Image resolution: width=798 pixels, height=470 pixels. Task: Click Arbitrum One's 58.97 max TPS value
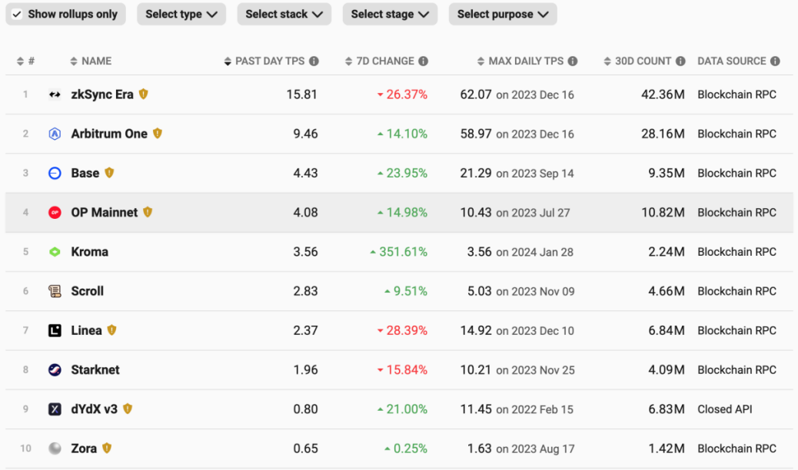coord(476,134)
